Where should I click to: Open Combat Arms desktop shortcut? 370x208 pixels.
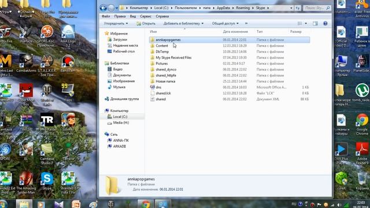(26, 63)
